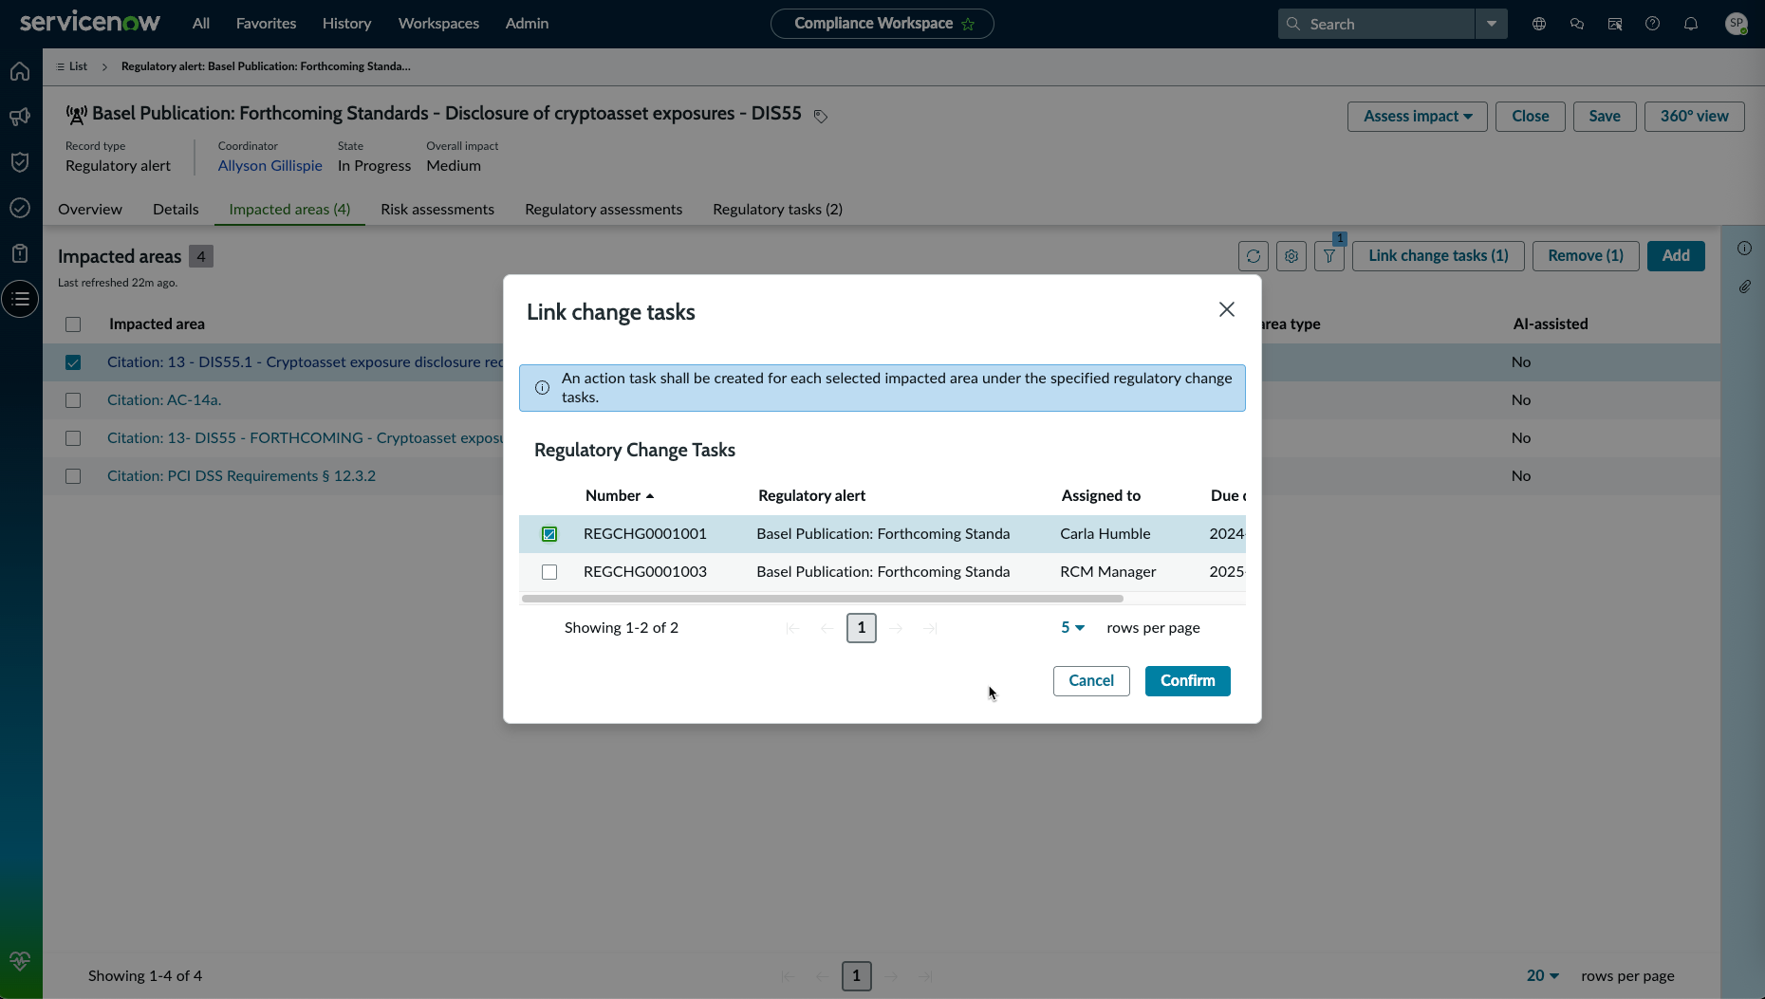The image size is (1765, 999).
Task: Open the 360° view
Action: point(1695,117)
